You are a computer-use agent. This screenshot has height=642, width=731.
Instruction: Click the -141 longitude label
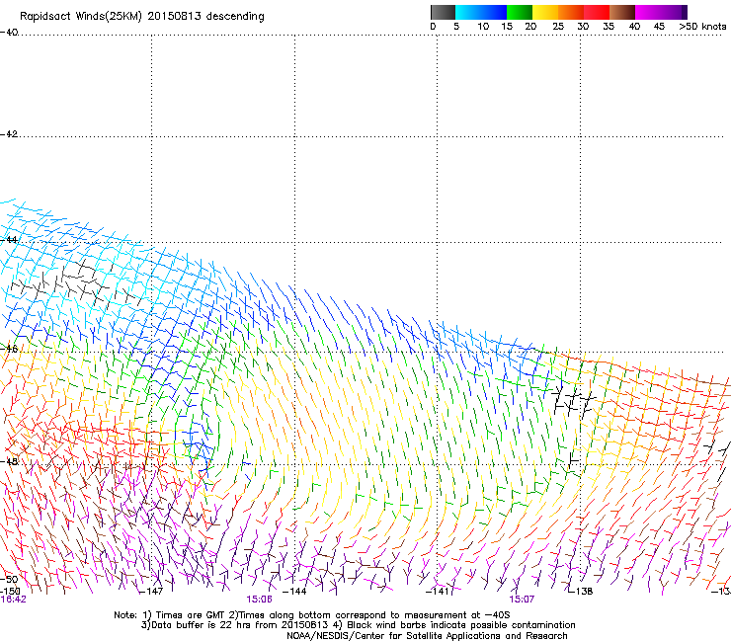(438, 592)
